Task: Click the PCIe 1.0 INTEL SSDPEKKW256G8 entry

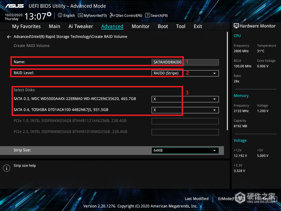Action: tap(70, 121)
